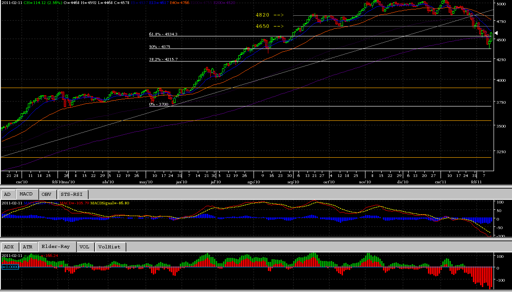Viewport: 512px width, 292px height.
Task: Click the =0.0000 value field in Elder-Ray panel
Action: pos(10,267)
